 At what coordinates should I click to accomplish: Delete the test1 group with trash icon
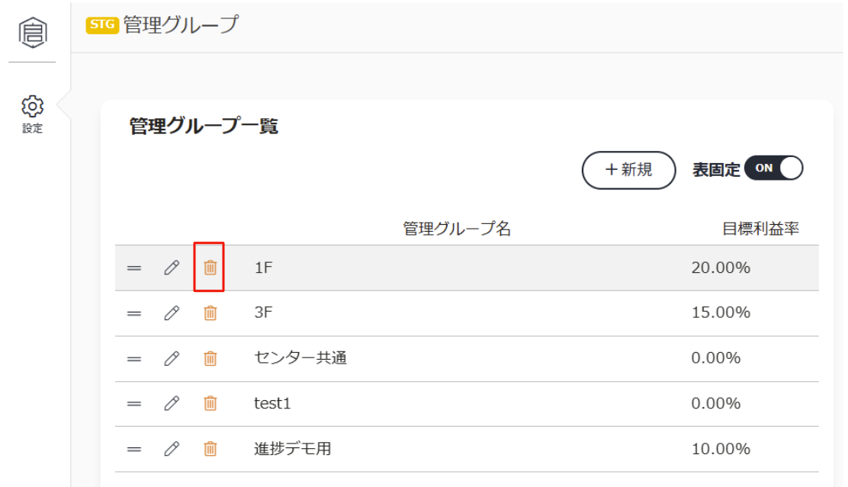210,403
